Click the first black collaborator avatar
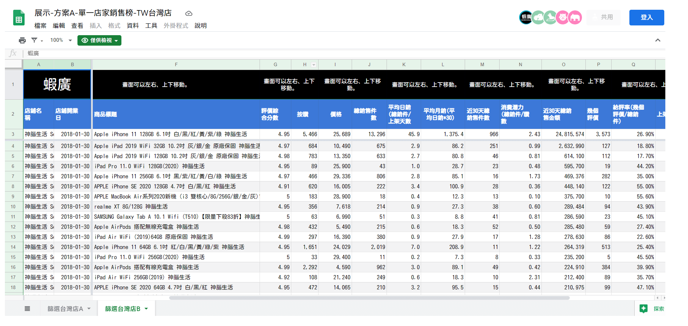The width and height of the screenshot is (688, 326). [526, 17]
